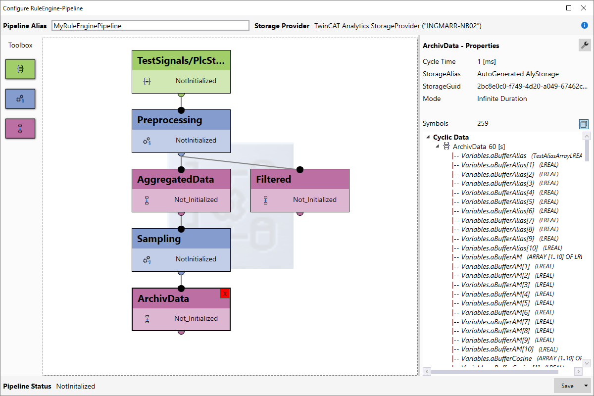This screenshot has width=594, height=396.
Task: Edit the Pipeline Alias text field
Action: (x=150, y=26)
